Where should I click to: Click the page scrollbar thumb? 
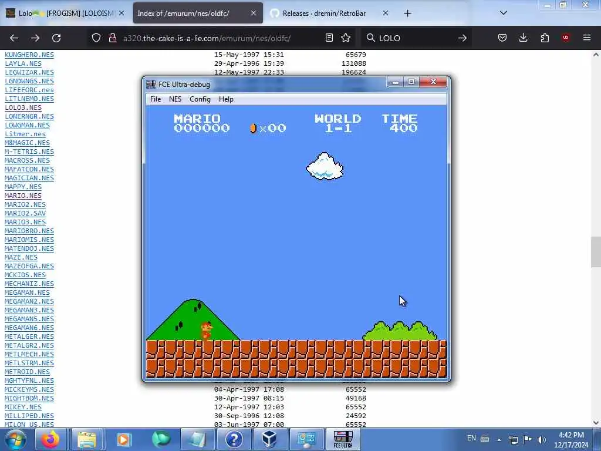pos(596,252)
